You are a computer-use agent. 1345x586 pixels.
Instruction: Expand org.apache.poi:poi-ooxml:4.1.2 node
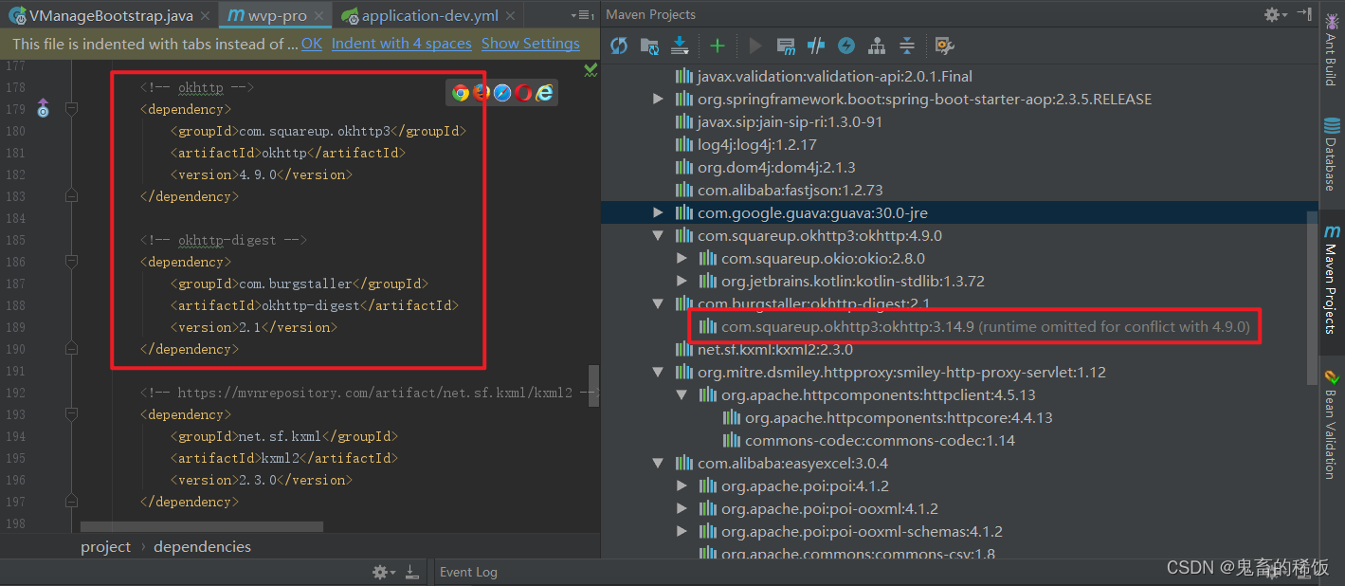(x=682, y=509)
